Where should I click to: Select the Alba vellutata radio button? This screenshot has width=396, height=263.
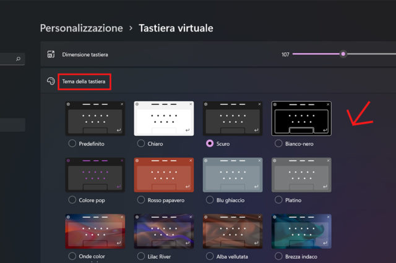coord(210,256)
